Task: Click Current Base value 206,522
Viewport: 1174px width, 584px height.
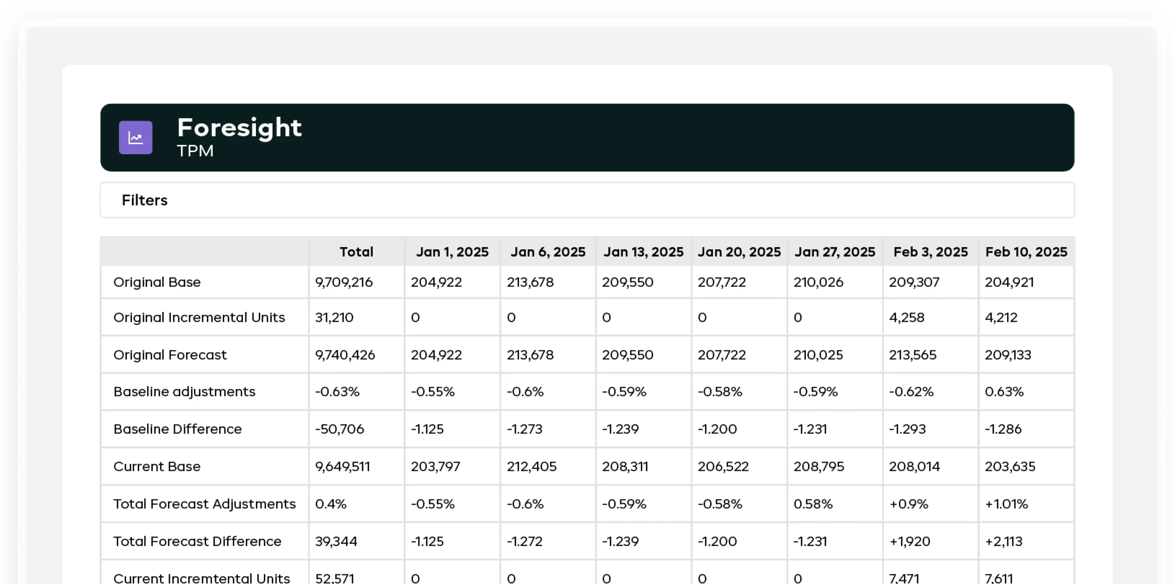Action: [723, 466]
